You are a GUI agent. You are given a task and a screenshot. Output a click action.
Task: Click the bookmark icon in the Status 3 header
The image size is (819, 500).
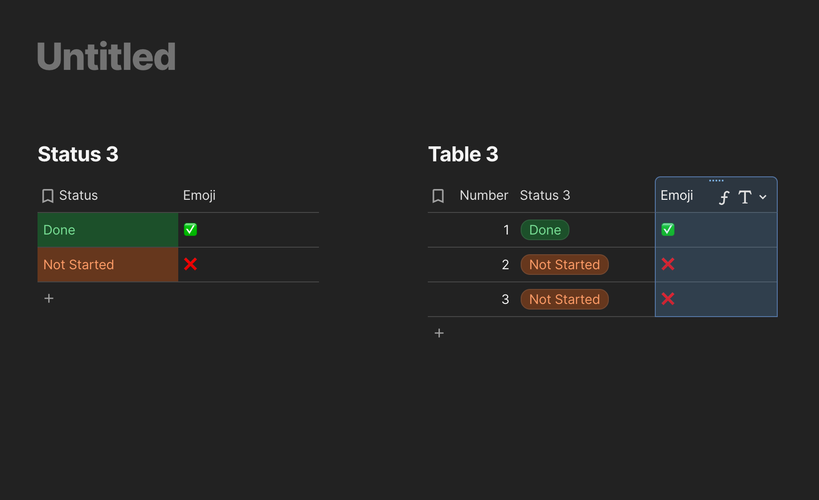47,196
